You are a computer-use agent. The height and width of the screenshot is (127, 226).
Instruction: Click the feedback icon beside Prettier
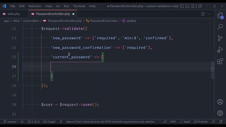(x=214, y=122)
